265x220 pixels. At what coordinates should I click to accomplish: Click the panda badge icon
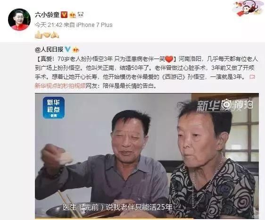coord(81,15)
